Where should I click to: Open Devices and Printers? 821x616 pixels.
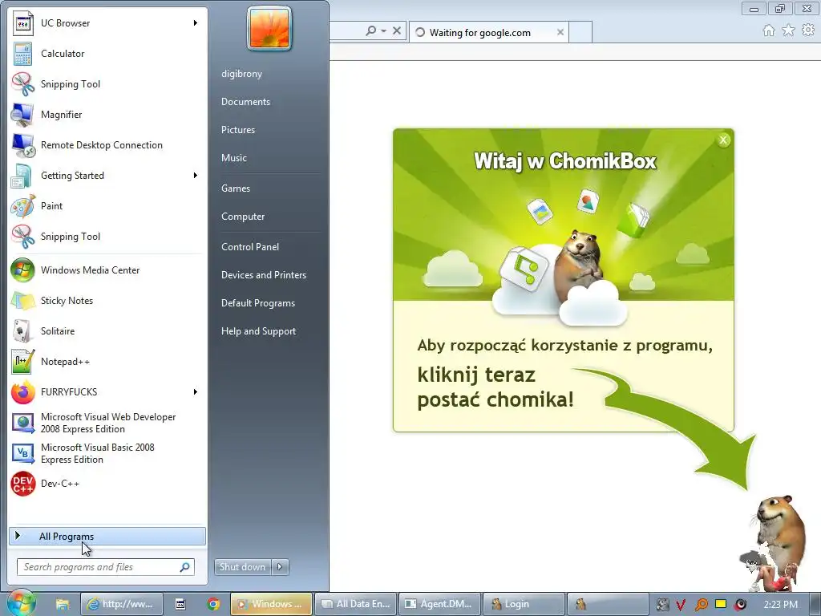tap(264, 275)
